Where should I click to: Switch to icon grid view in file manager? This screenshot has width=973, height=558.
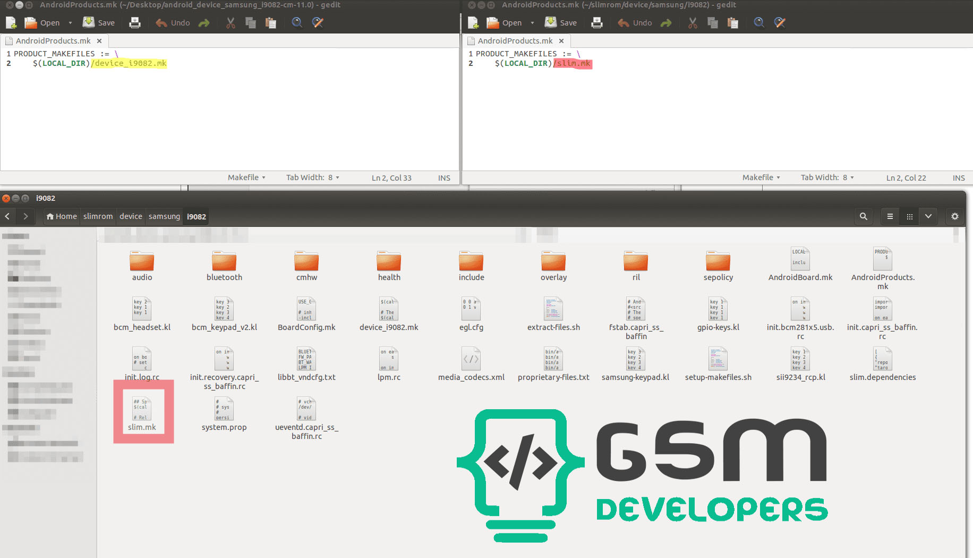click(x=909, y=216)
